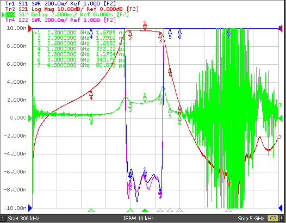Click the marker 7 triangle on bottom axis

(228, 210)
